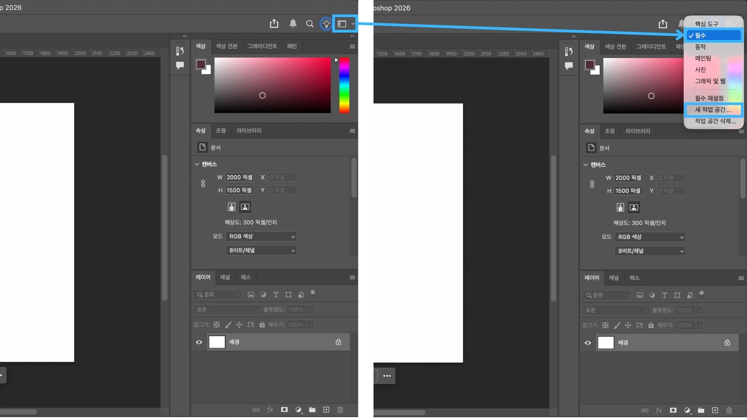Create a new layer in the right screenshot
This screenshot has height=420, width=747.
click(715, 411)
